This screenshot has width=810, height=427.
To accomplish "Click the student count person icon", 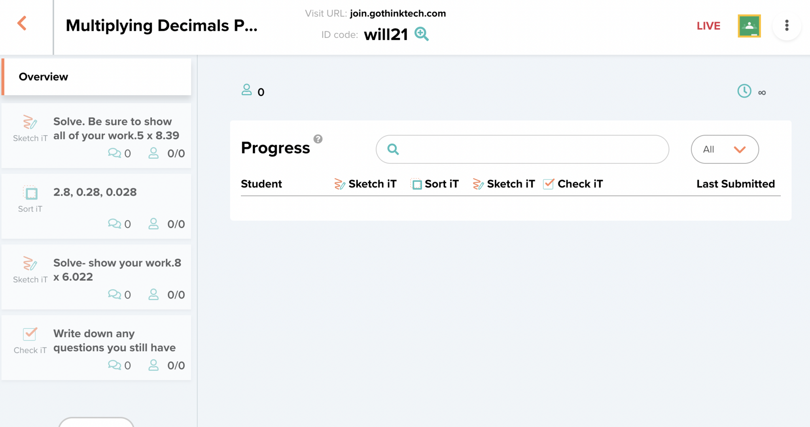I will 246,90.
